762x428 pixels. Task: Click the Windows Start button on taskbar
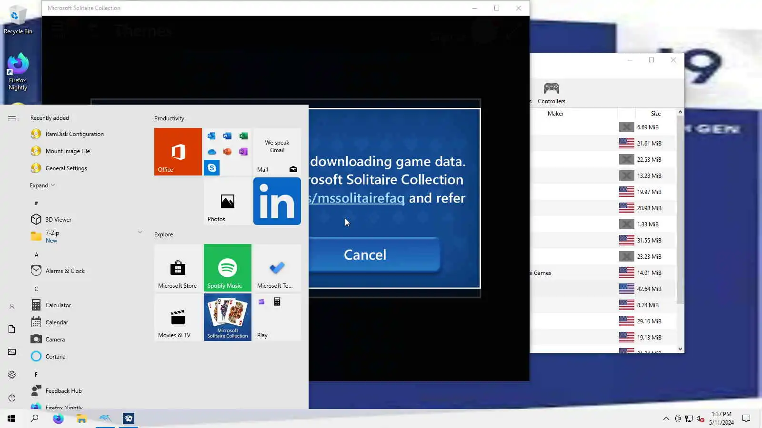(x=11, y=418)
